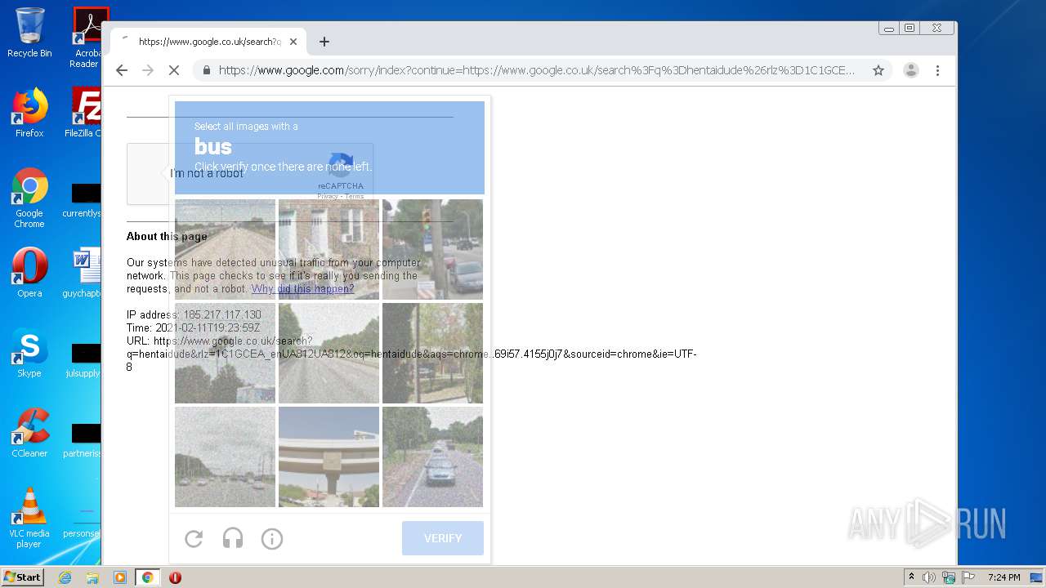The height and width of the screenshot is (588, 1046).
Task: Close the google.co.uk search tab
Action: tap(293, 42)
